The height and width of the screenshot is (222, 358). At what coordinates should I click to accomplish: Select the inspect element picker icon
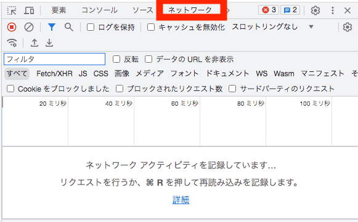tap(12, 10)
